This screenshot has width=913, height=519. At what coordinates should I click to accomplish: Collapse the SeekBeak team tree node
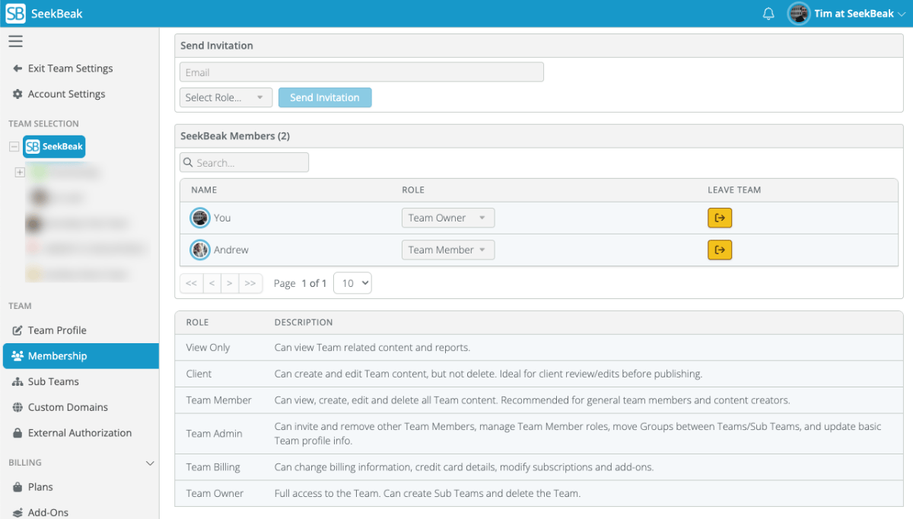coord(14,147)
